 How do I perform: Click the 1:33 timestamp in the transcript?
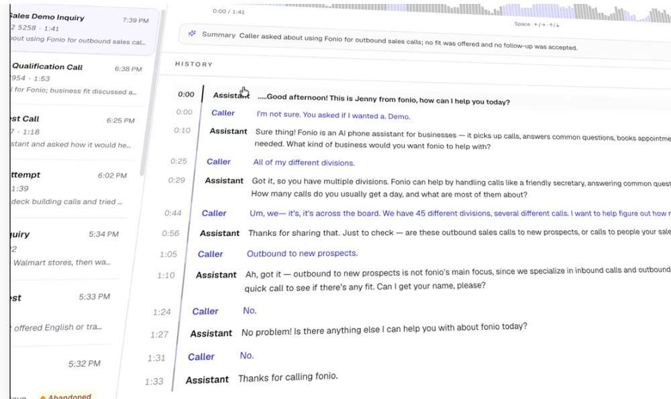154,382
